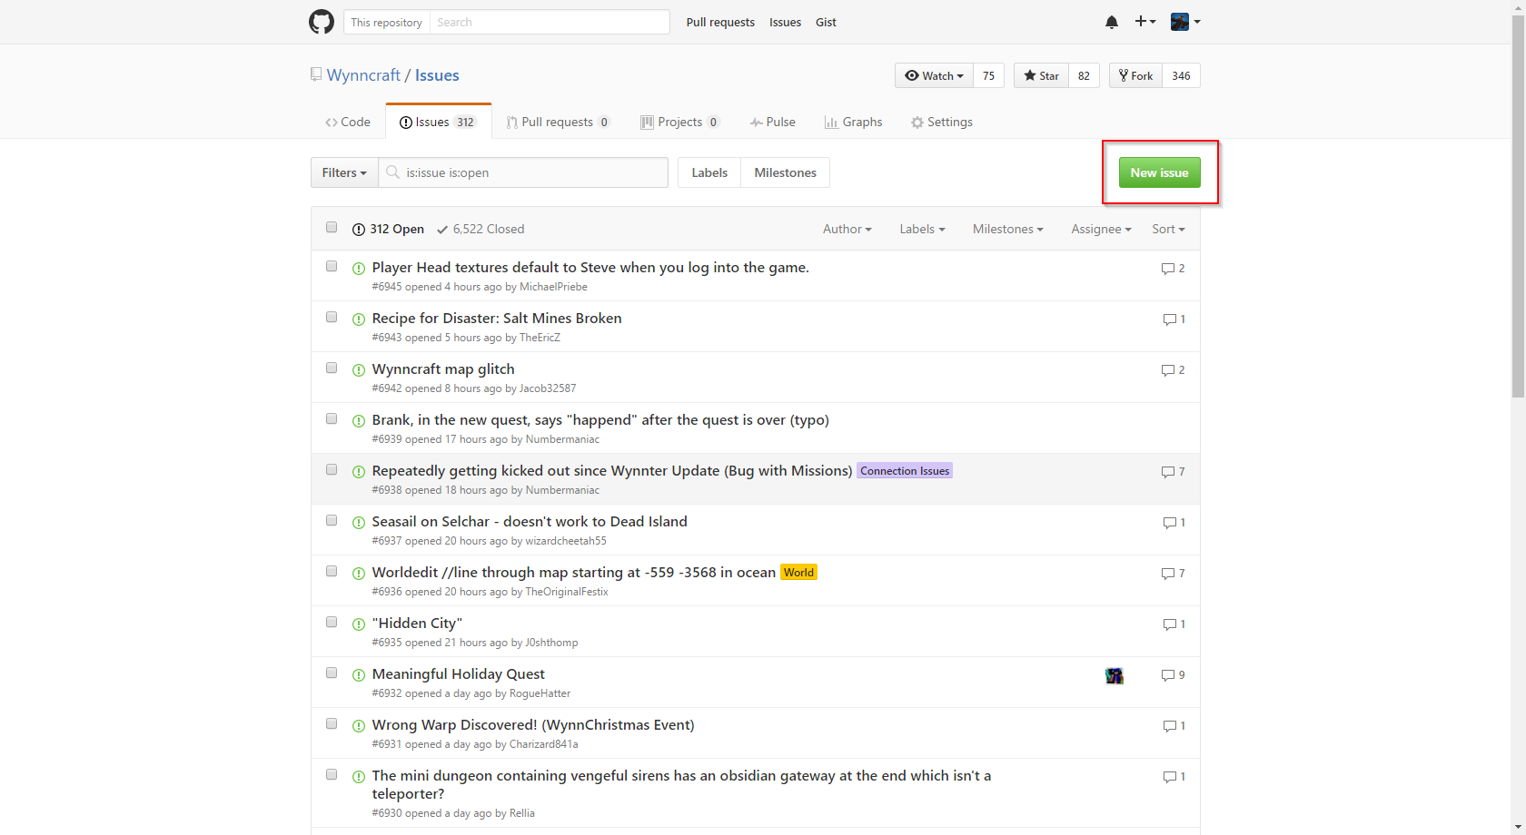
Task: Fork the Wynncraft repository
Action: pos(1135,75)
